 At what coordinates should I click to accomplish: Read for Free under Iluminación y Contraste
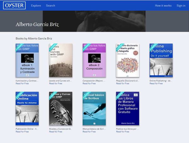pyautogui.click(x=22, y=84)
